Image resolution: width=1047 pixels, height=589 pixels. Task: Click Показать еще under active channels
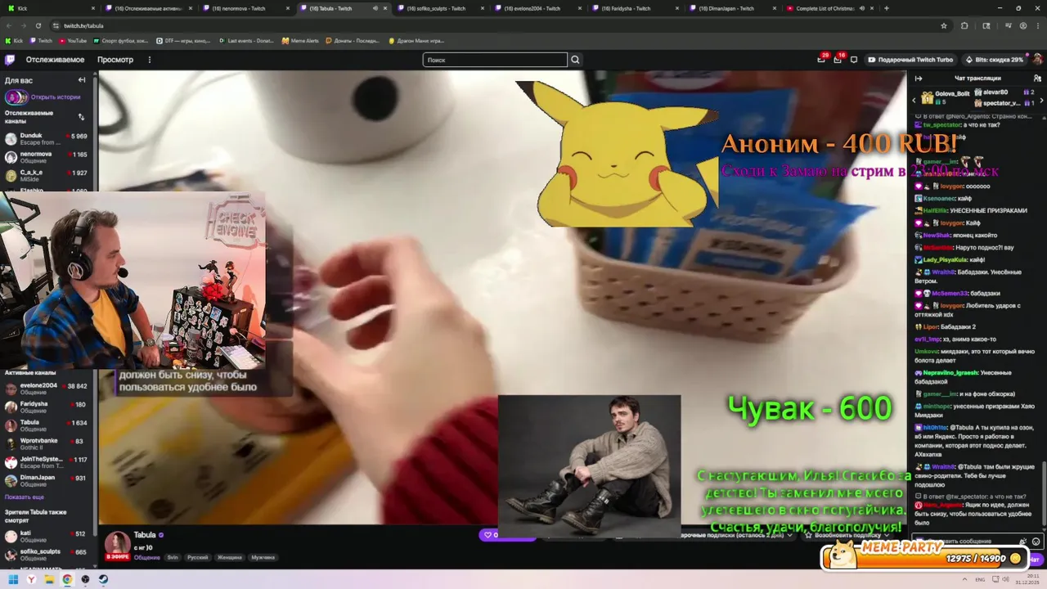25,497
